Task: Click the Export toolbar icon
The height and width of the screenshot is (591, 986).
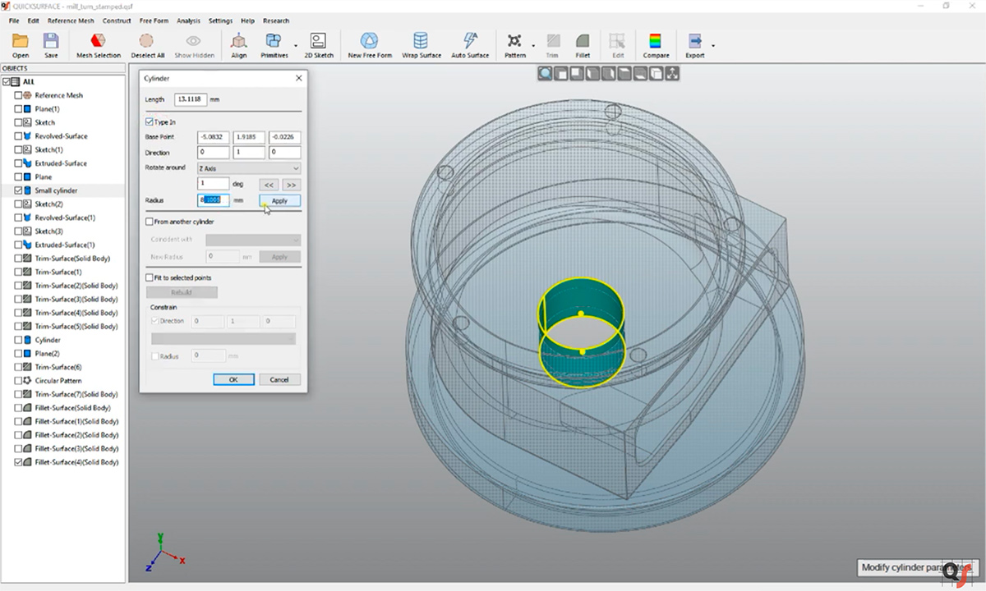Action: (694, 41)
